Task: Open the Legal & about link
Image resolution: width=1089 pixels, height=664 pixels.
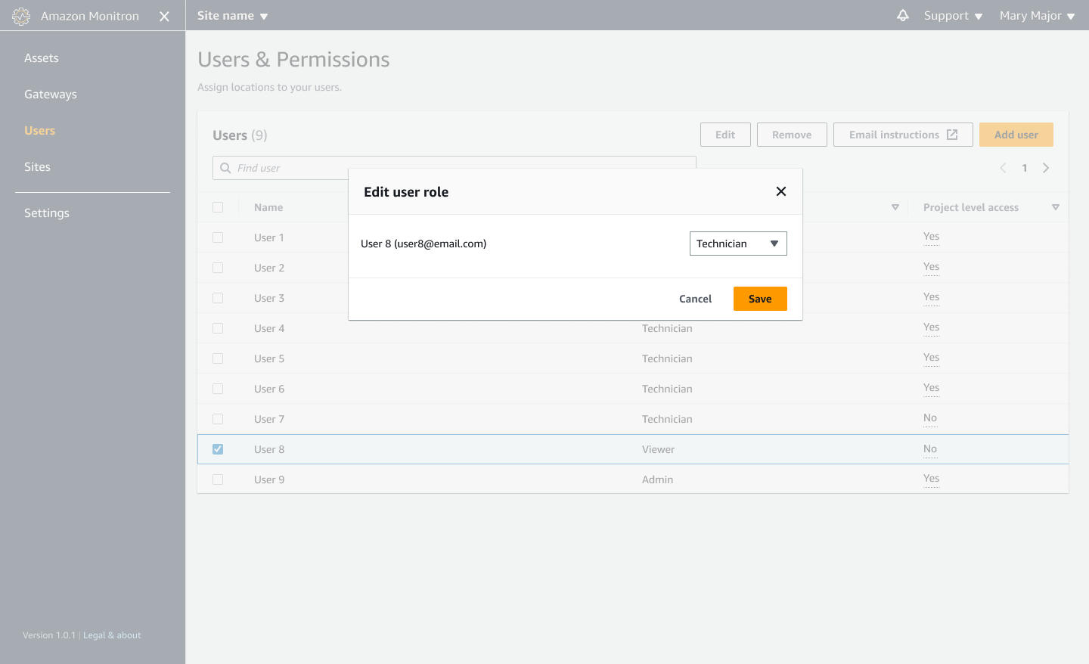Action: [111, 635]
